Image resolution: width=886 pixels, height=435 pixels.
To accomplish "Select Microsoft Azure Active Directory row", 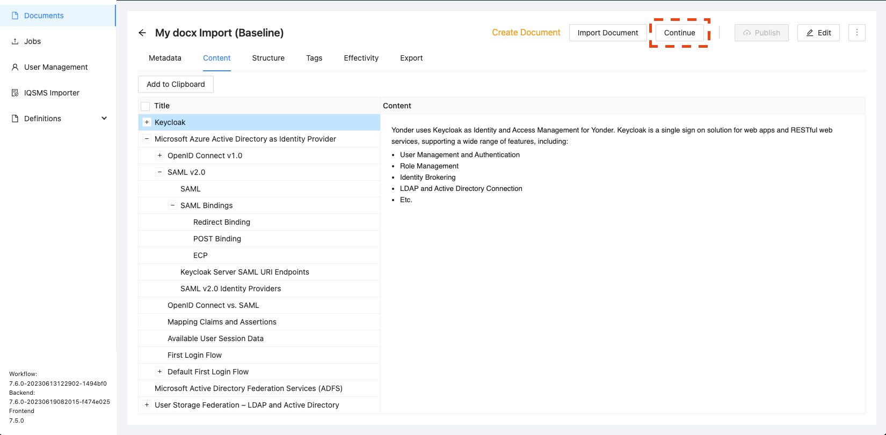I will 259,139.
